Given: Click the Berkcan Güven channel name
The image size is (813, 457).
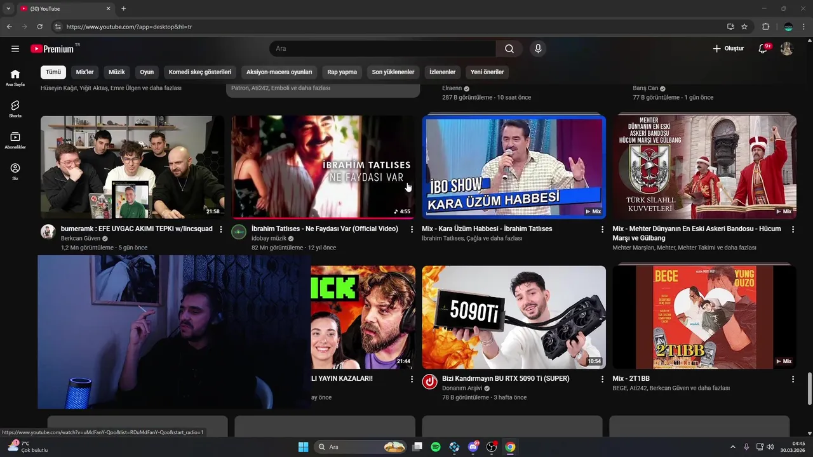Looking at the screenshot, I should (81, 239).
